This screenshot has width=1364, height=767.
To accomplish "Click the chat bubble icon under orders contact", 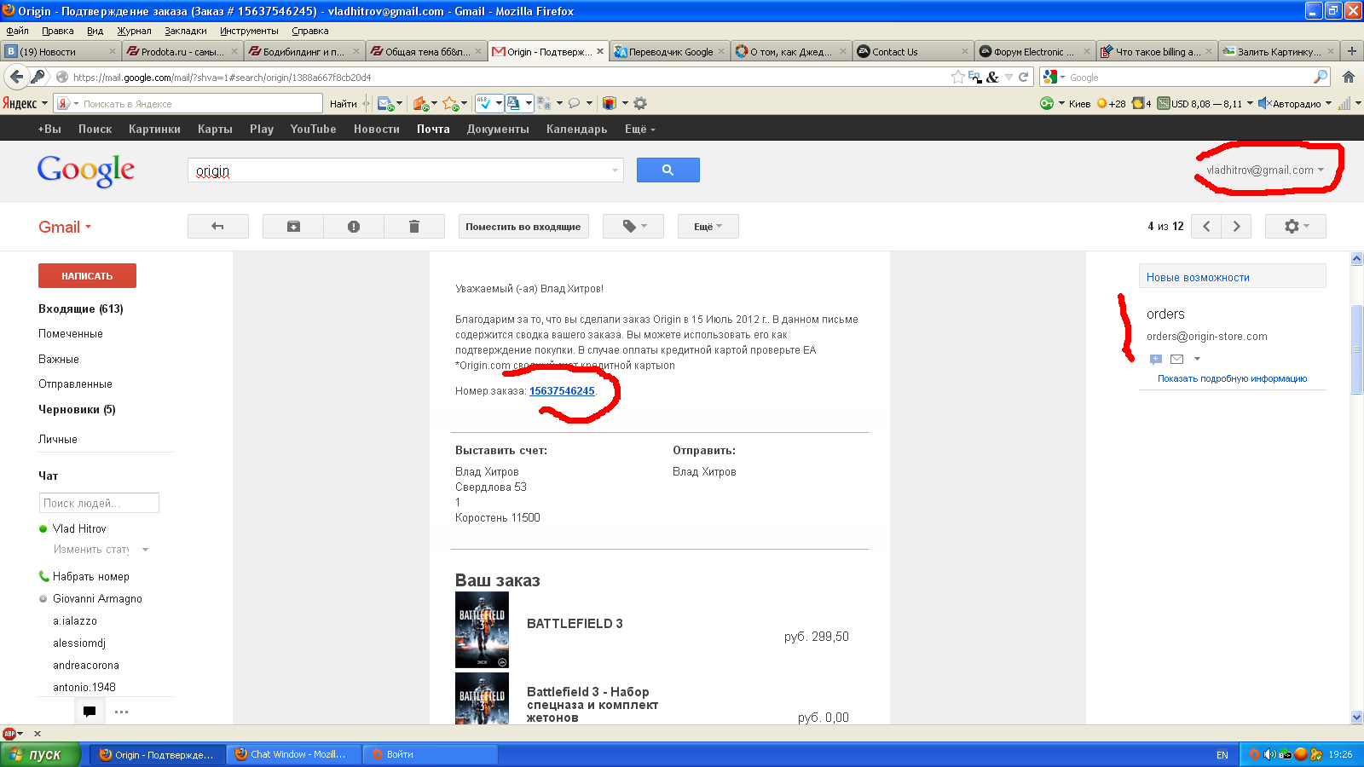I will [1156, 359].
